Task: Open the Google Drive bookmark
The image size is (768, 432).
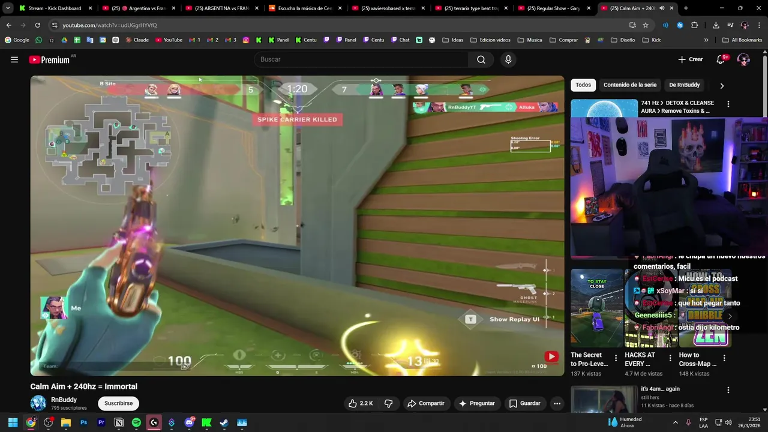Action: (64, 40)
